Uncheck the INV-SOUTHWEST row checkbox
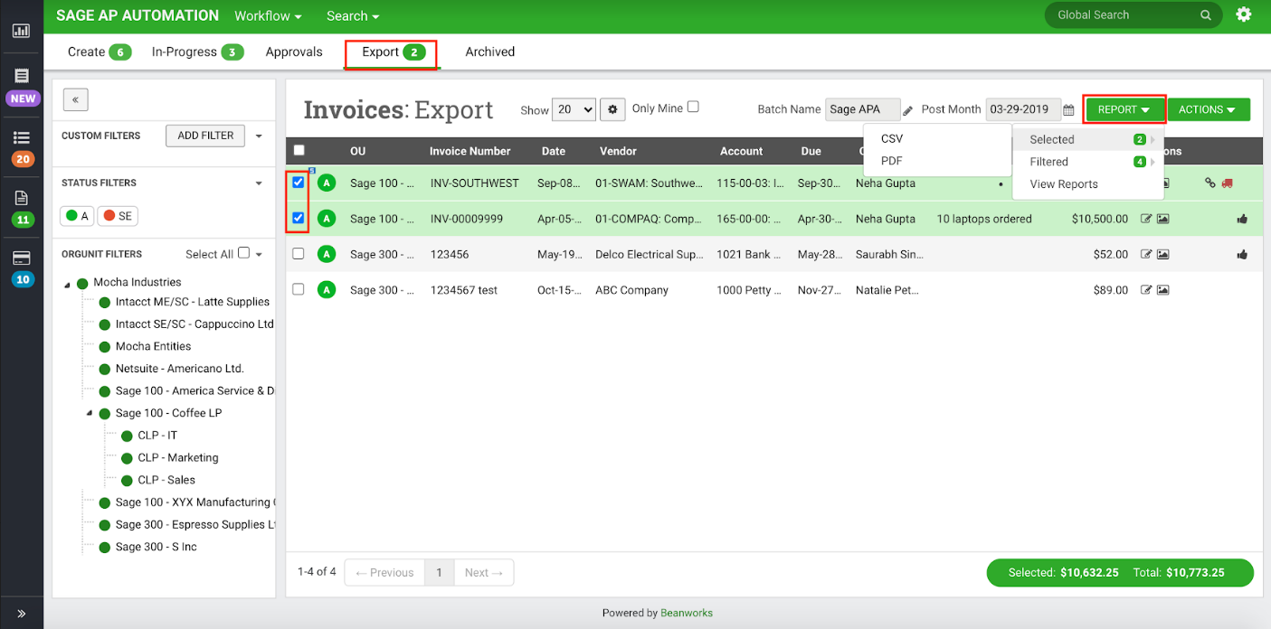The width and height of the screenshot is (1271, 629). coord(299,183)
